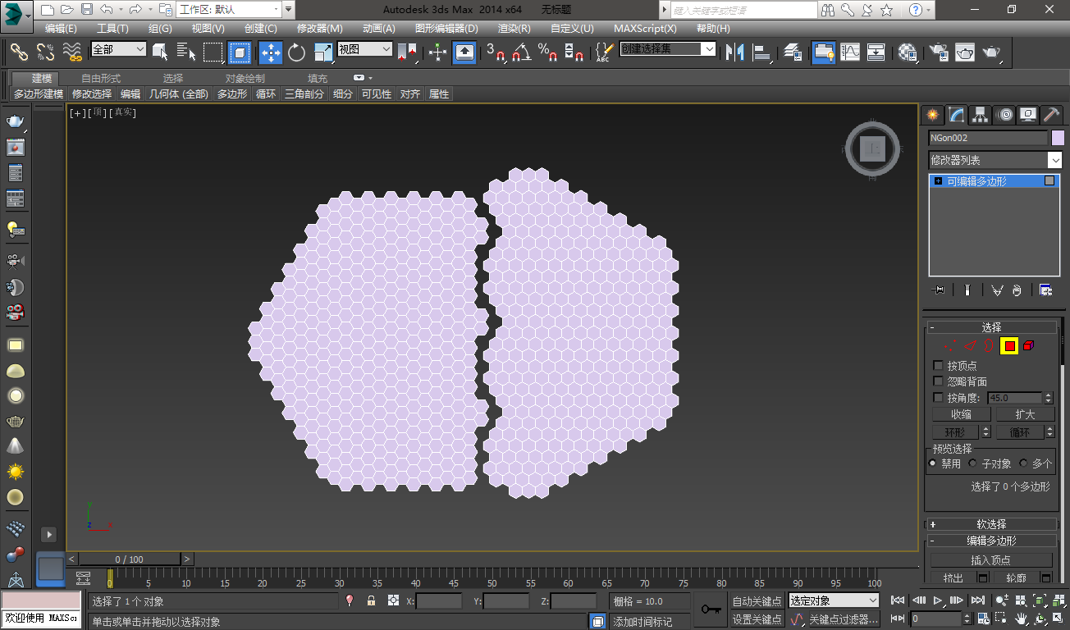Open the 修改器列表 dropdown
Viewport: 1070px width, 630px height.
[x=995, y=160]
